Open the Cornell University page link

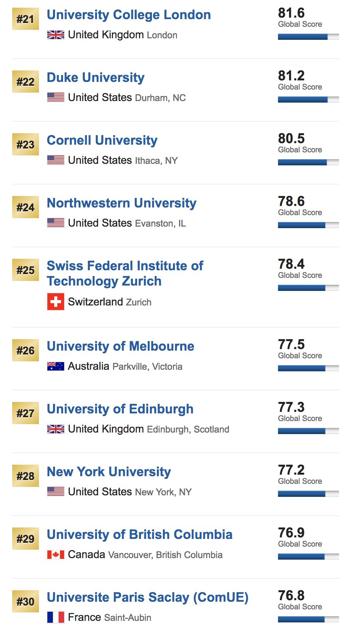tap(102, 140)
